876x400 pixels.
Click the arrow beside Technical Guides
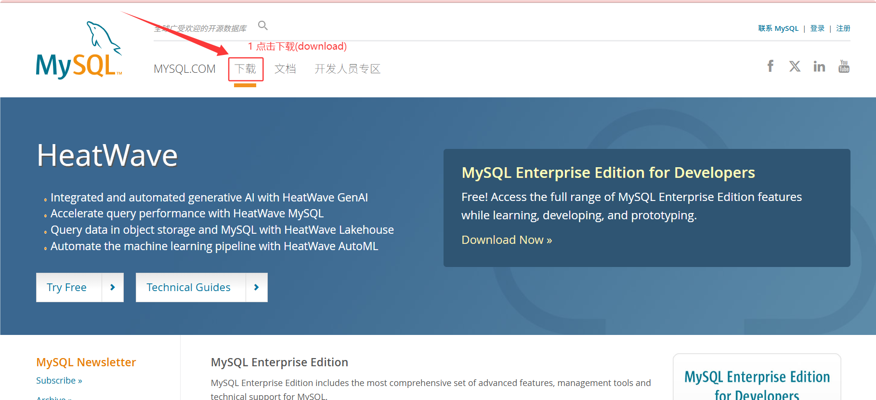click(257, 287)
